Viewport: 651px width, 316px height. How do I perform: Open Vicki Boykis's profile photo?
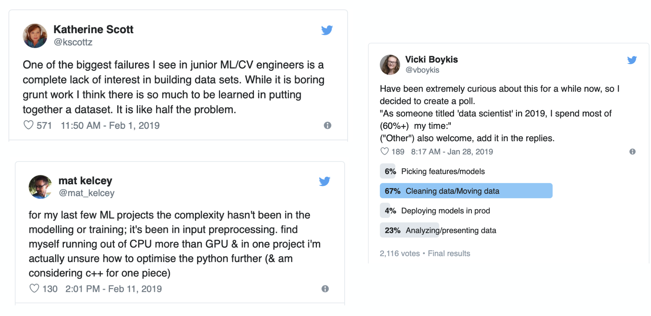[x=390, y=65]
